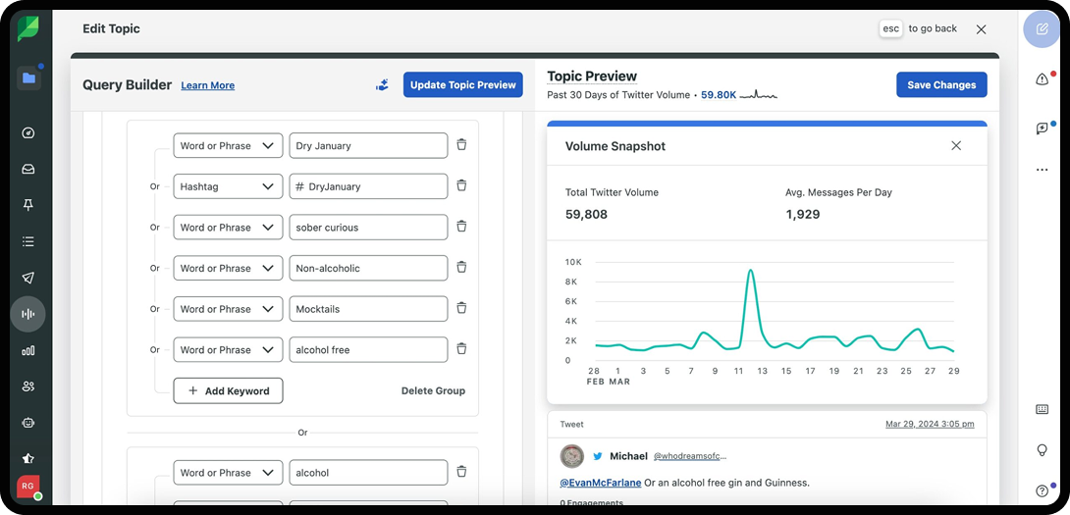Open the bar chart reports icon
This screenshot has width=1070, height=515.
[28, 350]
